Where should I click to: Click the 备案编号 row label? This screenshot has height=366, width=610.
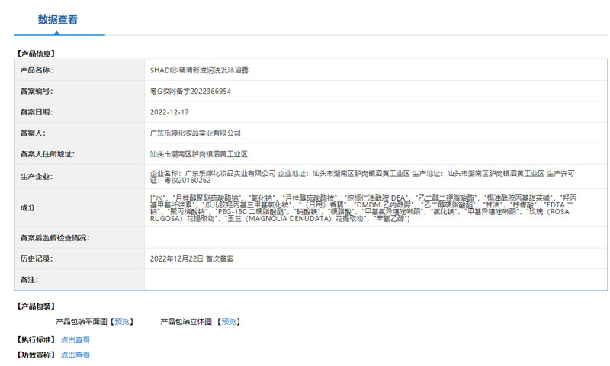(36, 91)
